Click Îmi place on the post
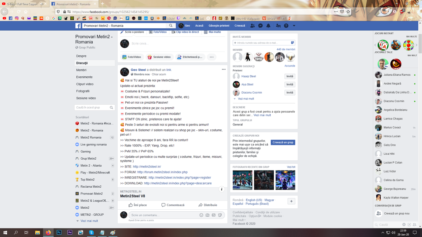 138,205
